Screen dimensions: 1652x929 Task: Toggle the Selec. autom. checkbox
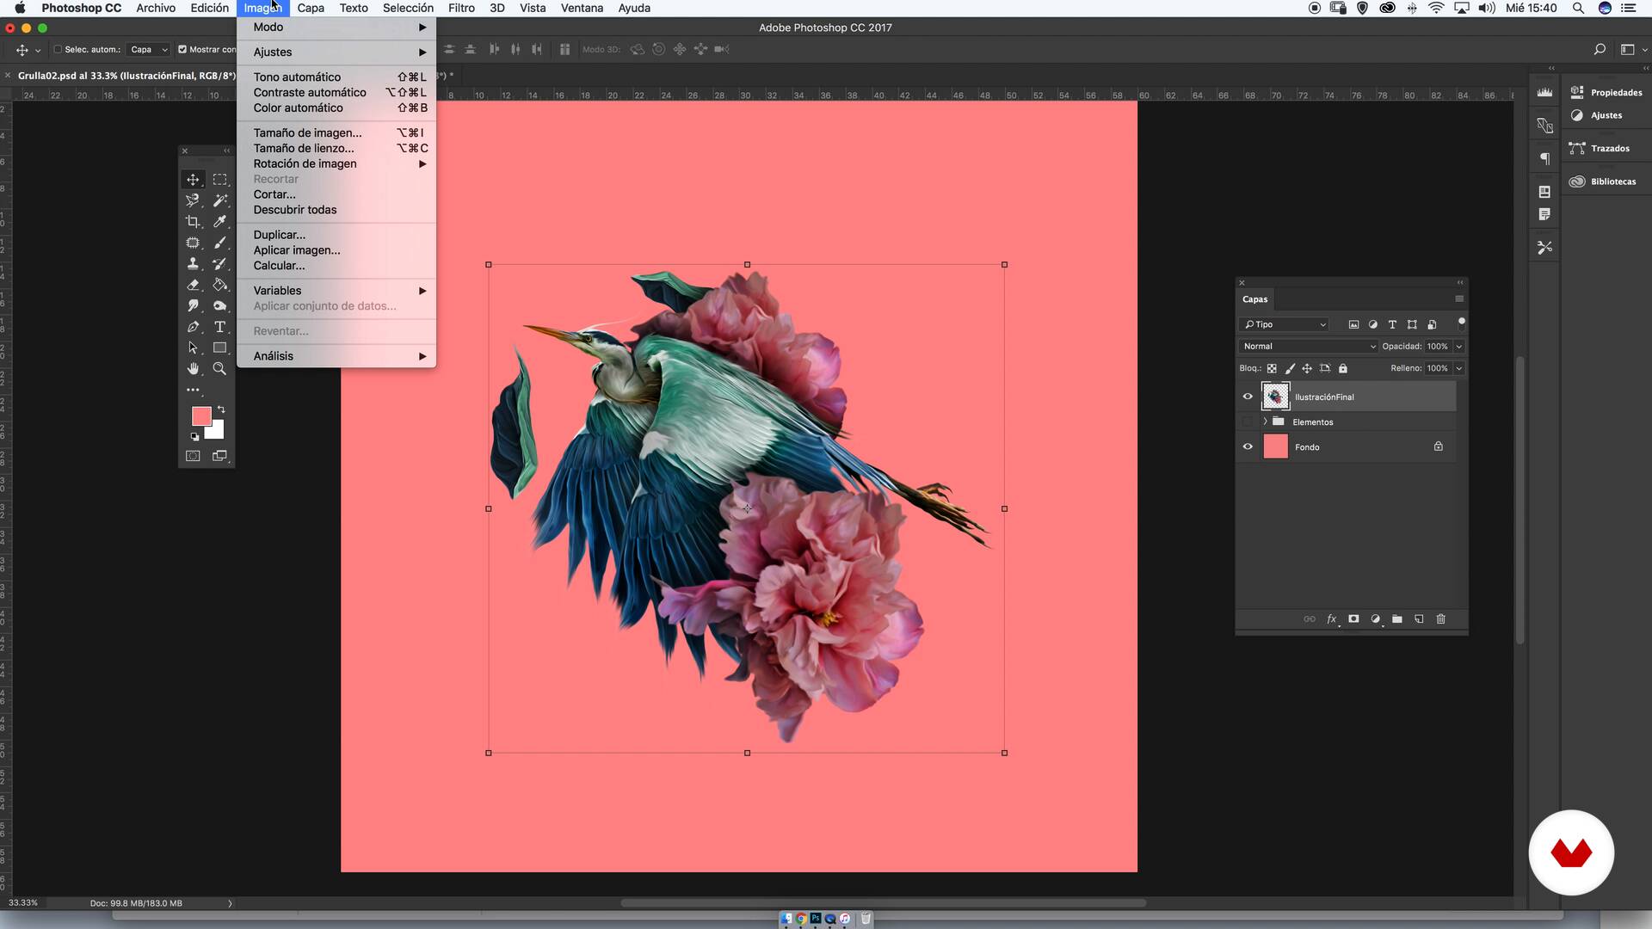(59, 50)
